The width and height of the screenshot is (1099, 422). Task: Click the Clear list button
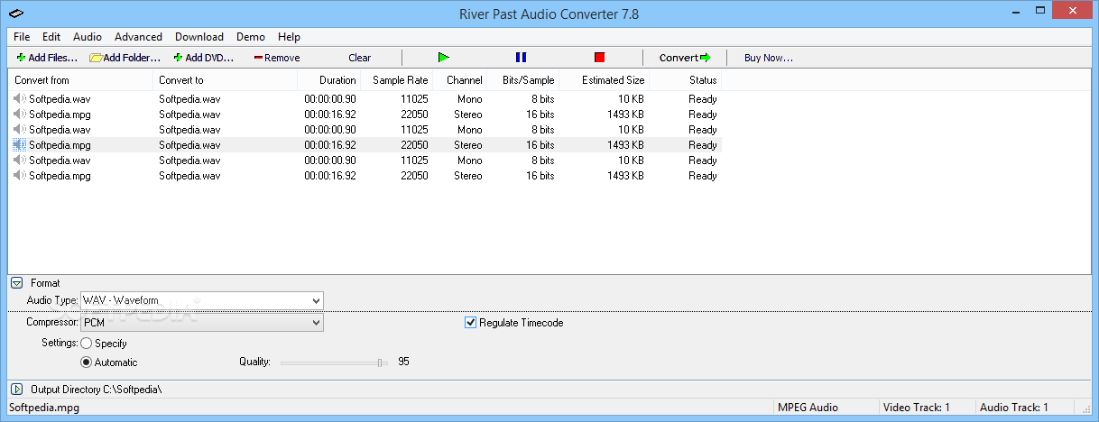[359, 58]
